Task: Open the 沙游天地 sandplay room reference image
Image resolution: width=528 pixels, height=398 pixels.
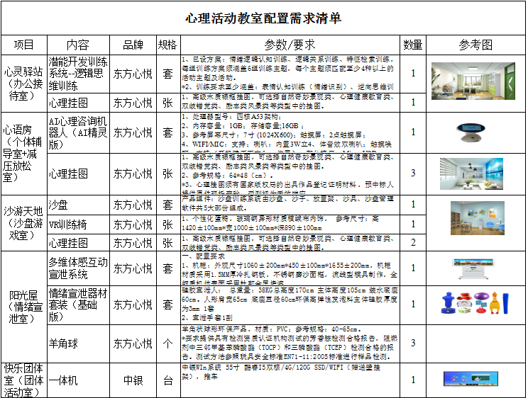Action: click(x=478, y=218)
